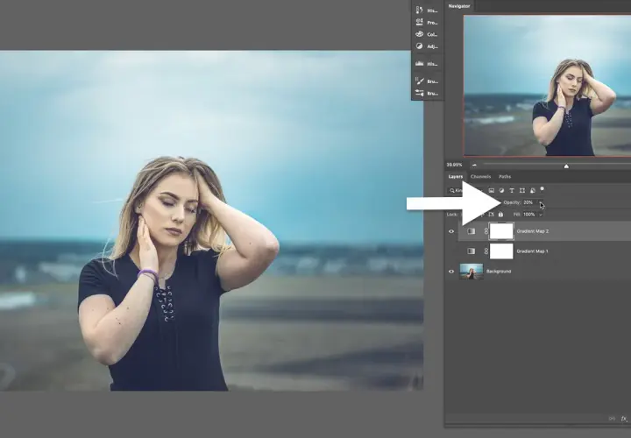Screen dimensions: 631x438
Task: Open the layer filter Kind dropdown
Action: tap(457, 191)
